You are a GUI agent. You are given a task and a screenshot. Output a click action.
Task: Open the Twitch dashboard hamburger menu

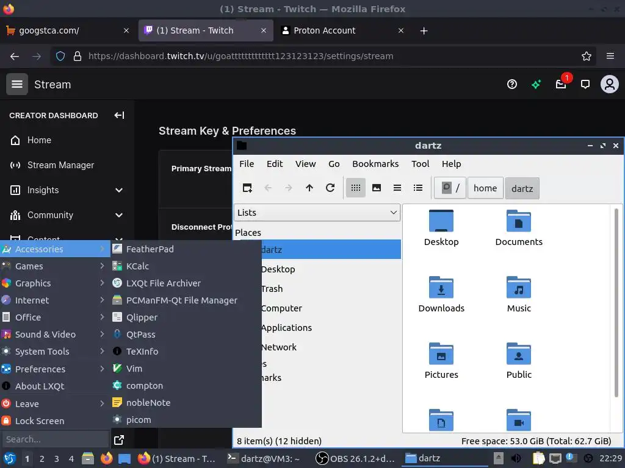coord(16,84)
